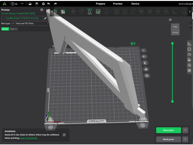Edit the printer preset with the pencil icon
Image resolution: width=193 pixels, height=145 pixels.
pyautogui.click(x=45, y=18)
